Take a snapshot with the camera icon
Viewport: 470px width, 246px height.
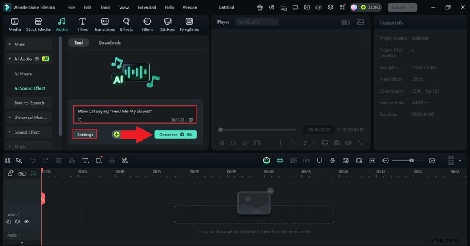pos(336,142)
